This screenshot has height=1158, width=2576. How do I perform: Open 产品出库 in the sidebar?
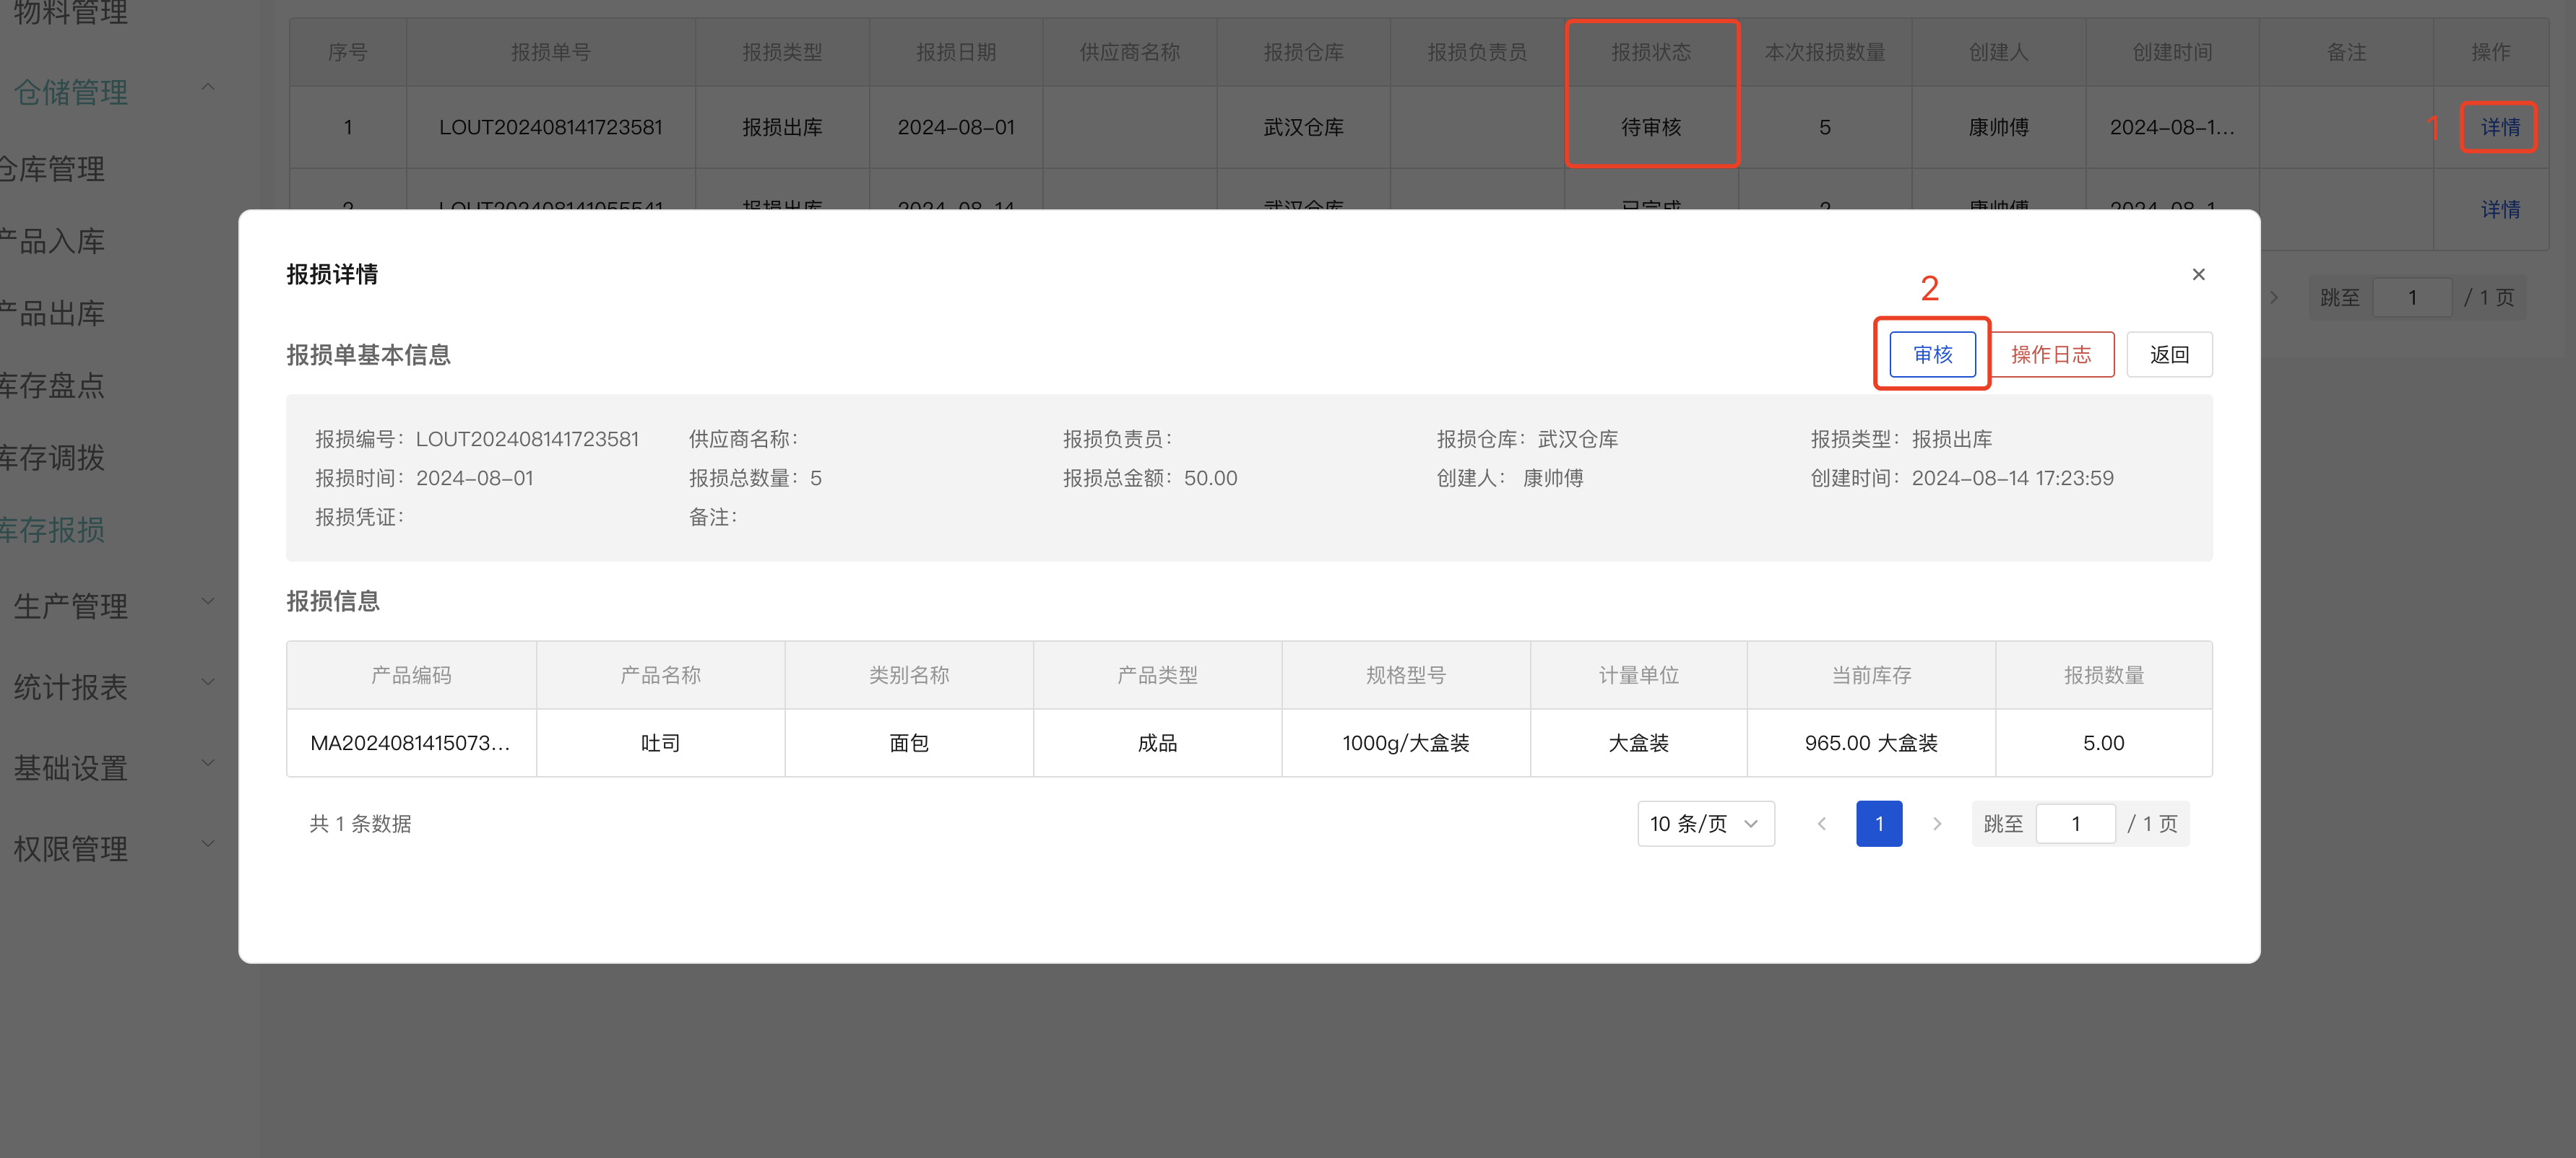(x=52, y=314)
